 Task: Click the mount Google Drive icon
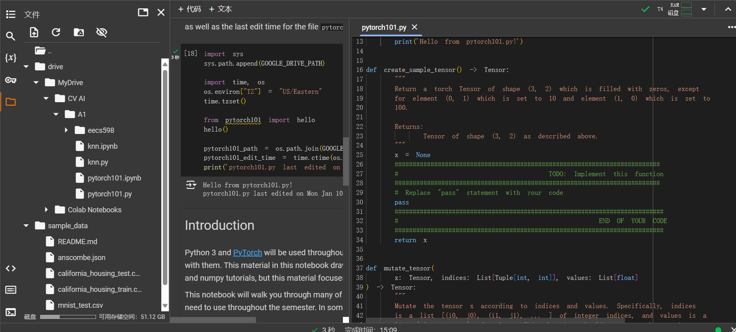point(79,32)
